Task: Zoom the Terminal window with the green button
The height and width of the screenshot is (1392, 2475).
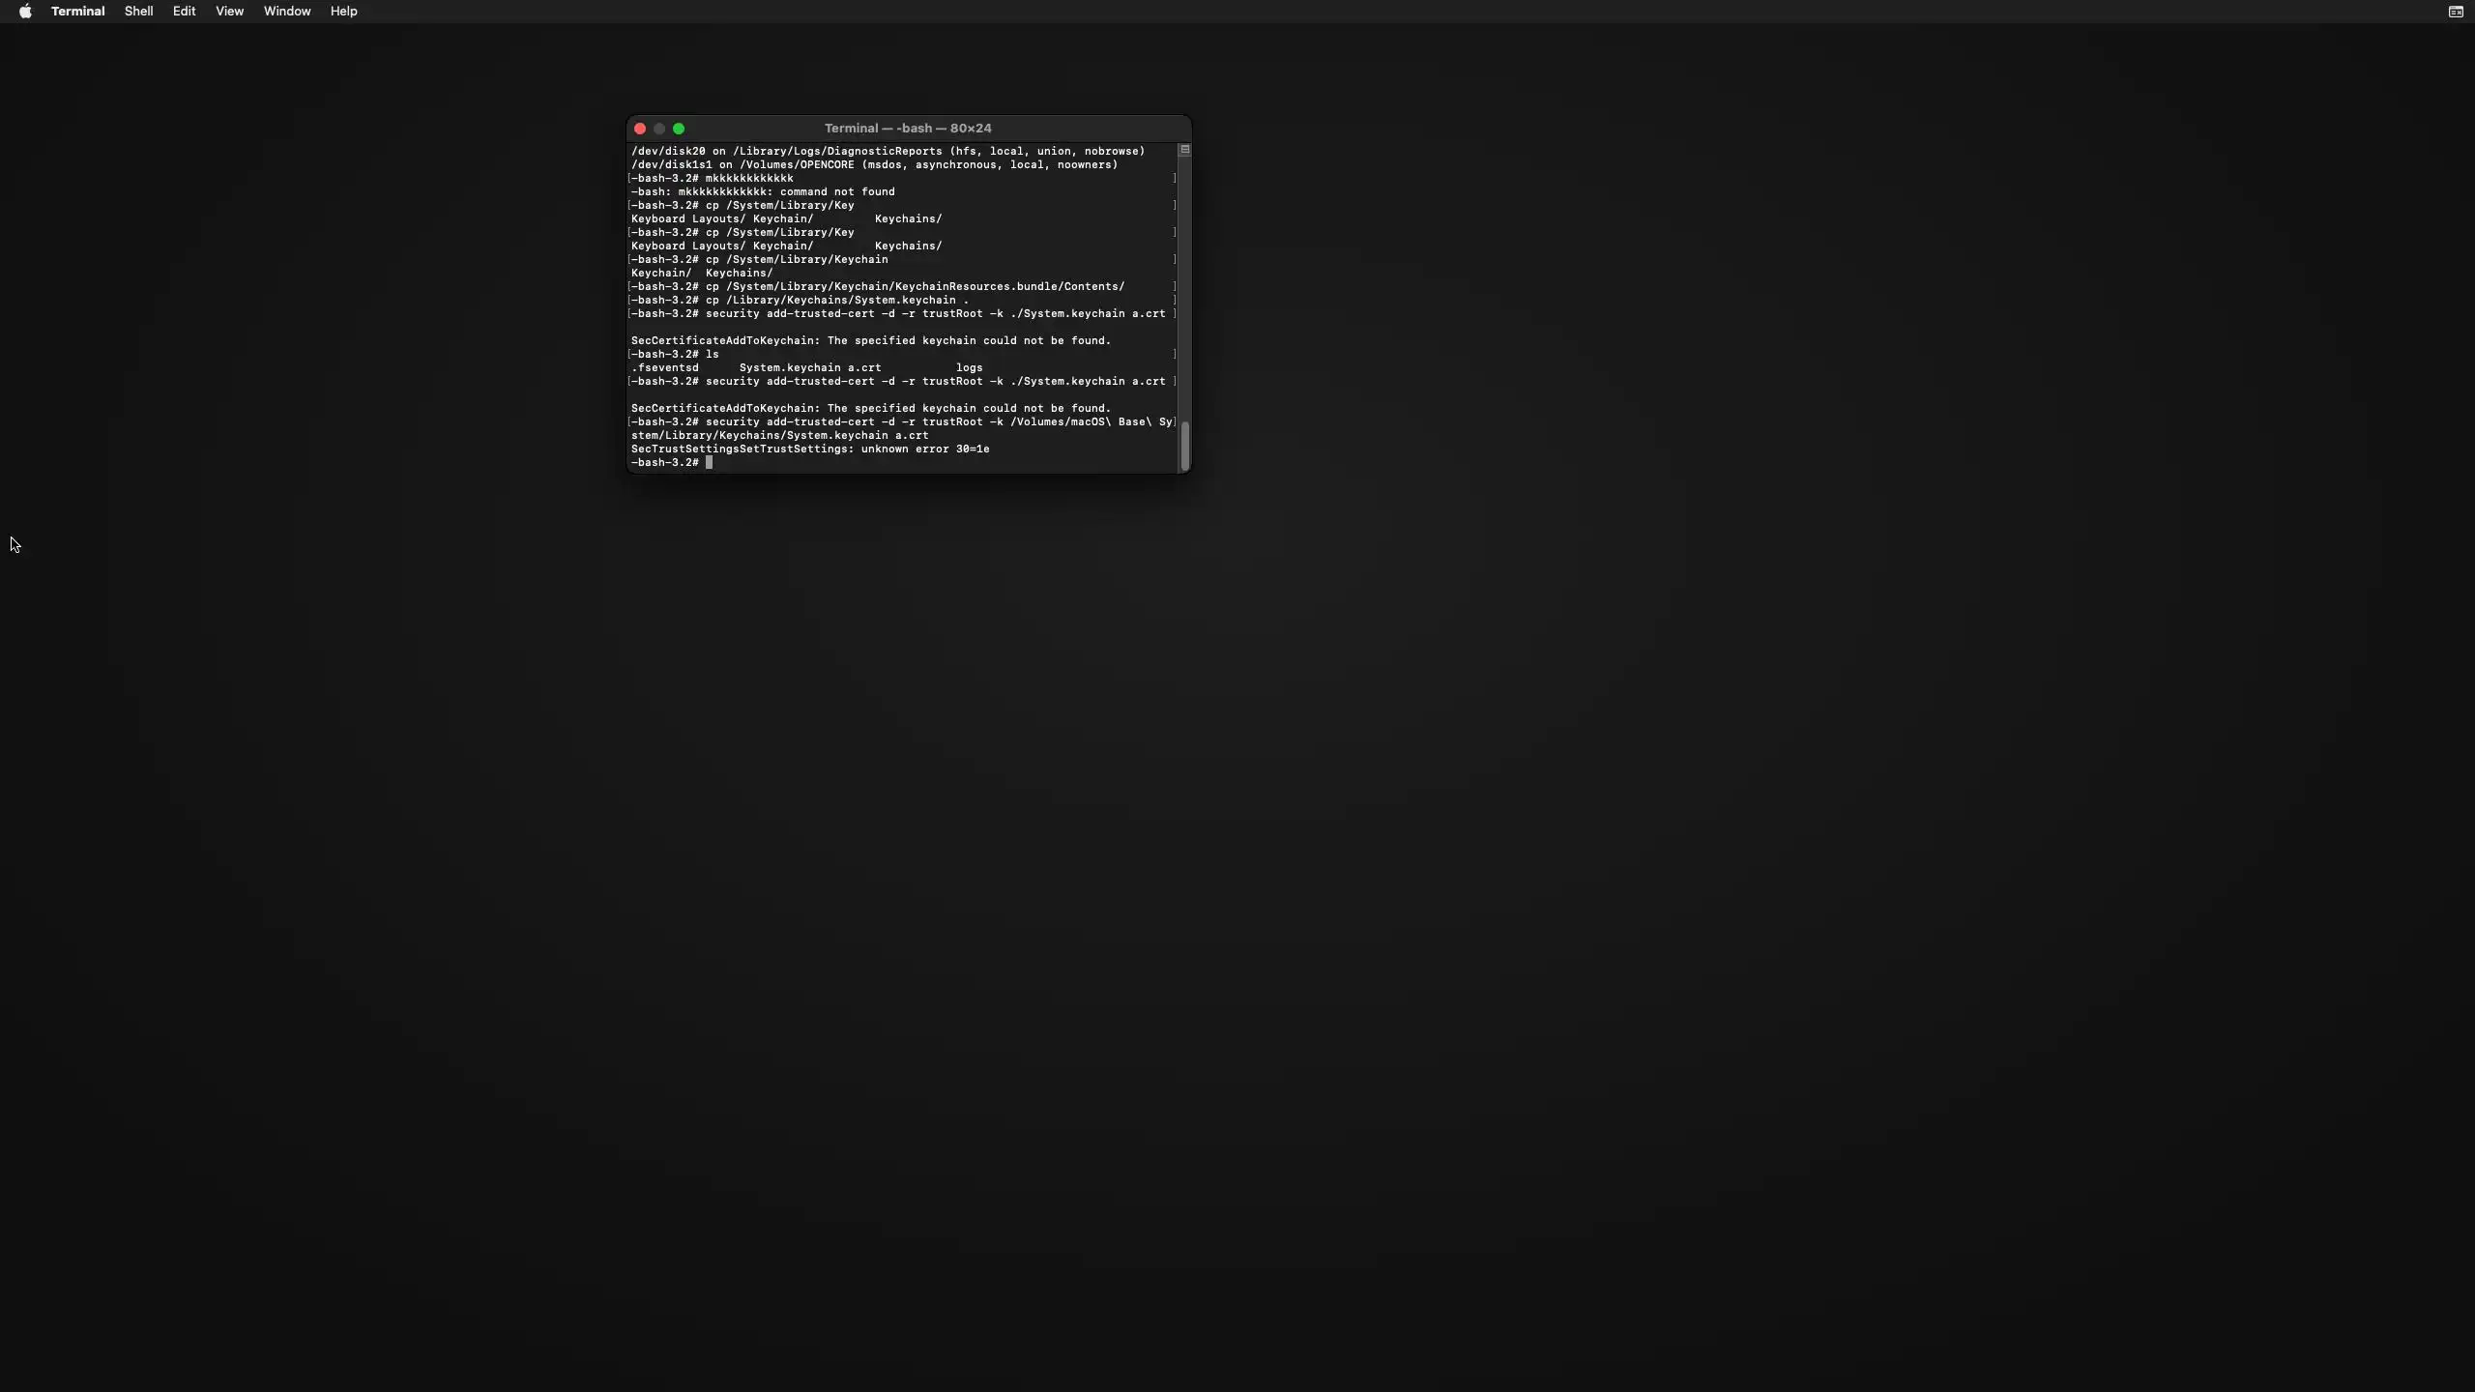Action: (x=679, y=129)
